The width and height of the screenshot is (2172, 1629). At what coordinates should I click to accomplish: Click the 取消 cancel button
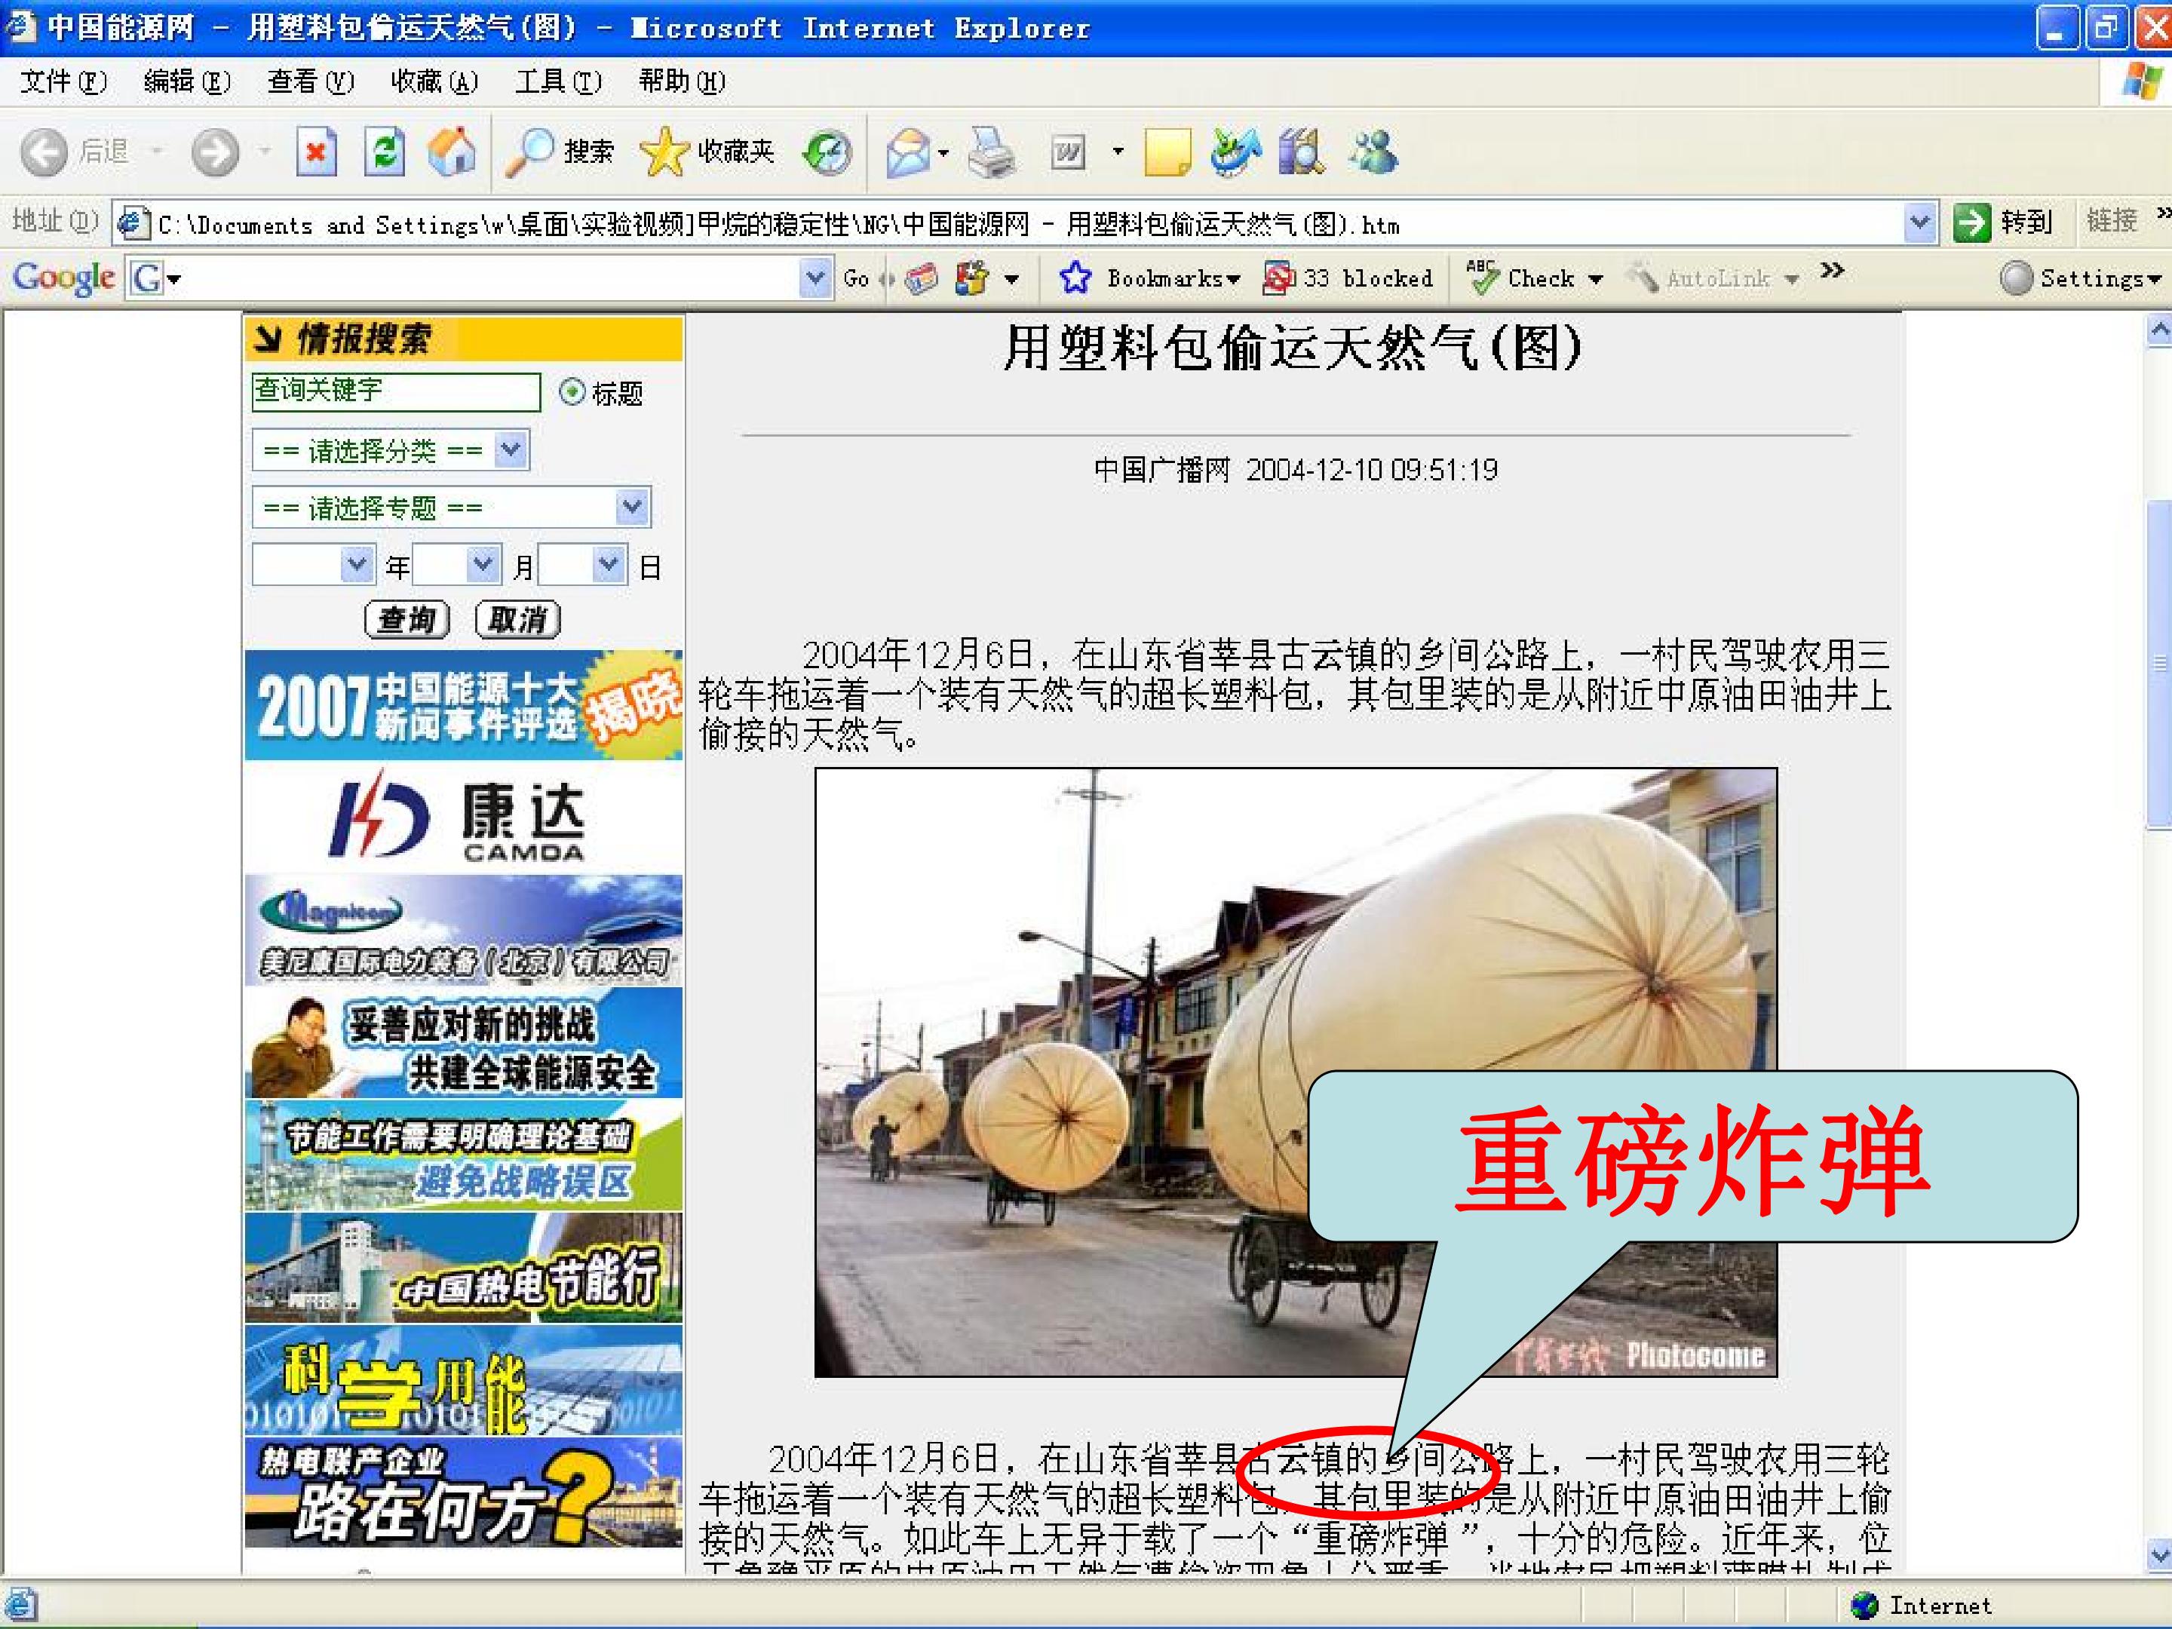(517, 620)
